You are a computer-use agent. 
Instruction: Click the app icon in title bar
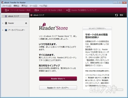tap(2, 2)
